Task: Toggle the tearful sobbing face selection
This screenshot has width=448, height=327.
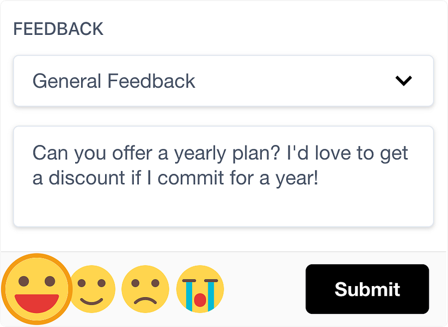Action: [200, 289]
